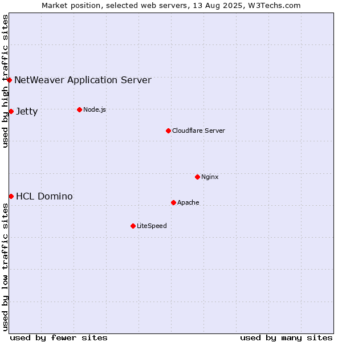Select the 'Apache' label text
This screenshot has height=342, width=342.
[188, 202]
